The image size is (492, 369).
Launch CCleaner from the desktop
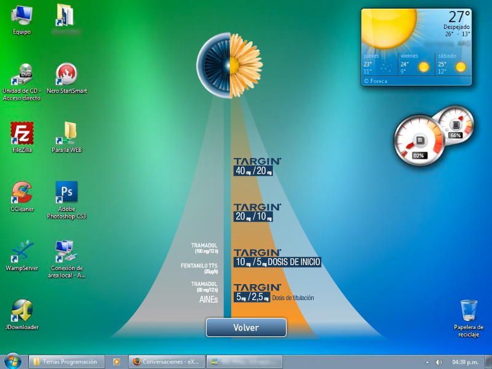click(22, 192)
